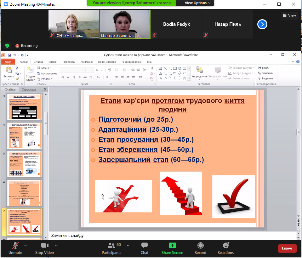Select slide 6 thumbnail in the panel
The width and height of the screenshot is (302, 258).
(24, 193)
